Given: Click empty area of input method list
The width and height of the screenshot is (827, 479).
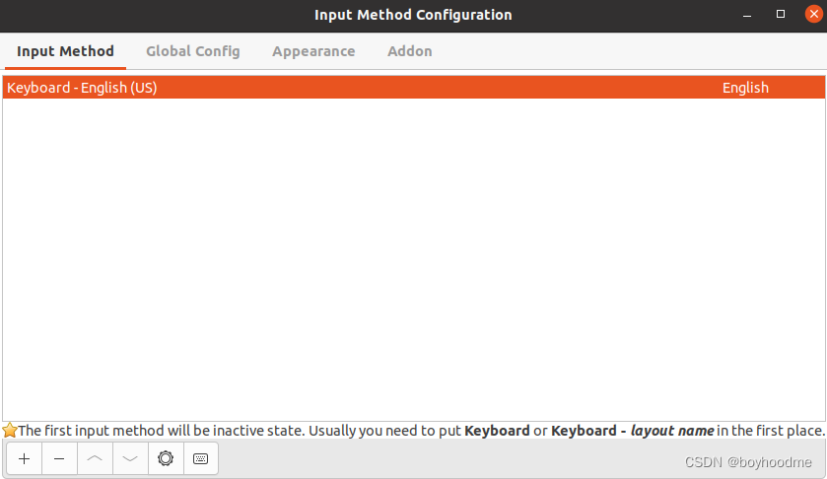Looking at the screenshot, I should click(x=414, y=258).
